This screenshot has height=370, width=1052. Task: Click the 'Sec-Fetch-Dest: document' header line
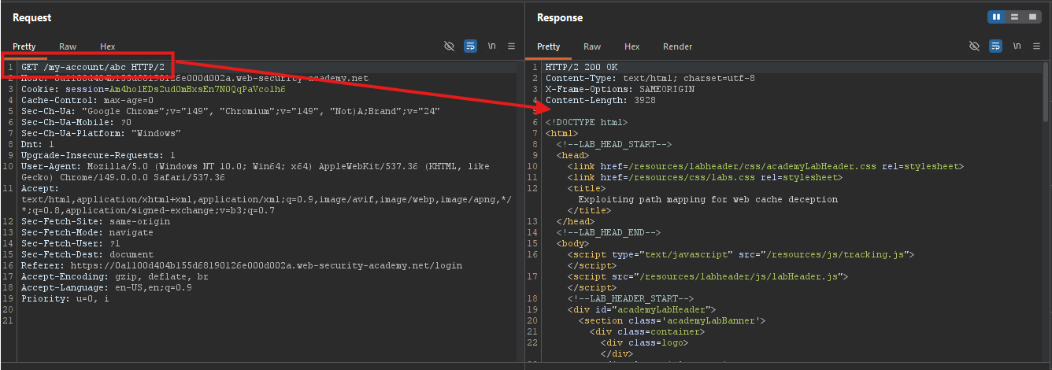[x=87, y=255]
